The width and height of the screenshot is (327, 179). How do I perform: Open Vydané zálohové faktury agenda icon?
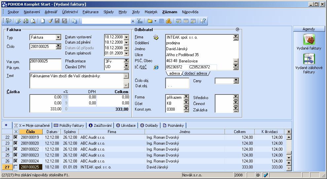pos(309,59)
